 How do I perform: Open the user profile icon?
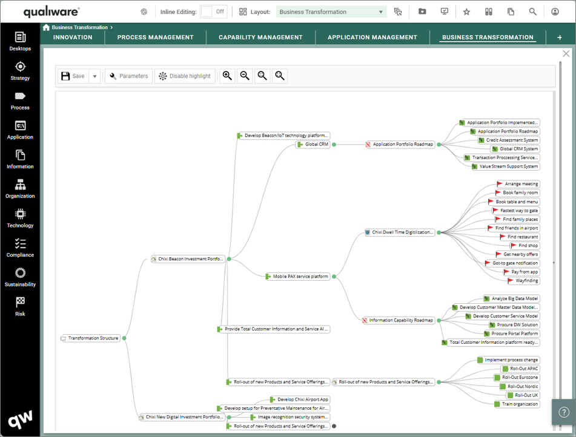tap(555, 11)
